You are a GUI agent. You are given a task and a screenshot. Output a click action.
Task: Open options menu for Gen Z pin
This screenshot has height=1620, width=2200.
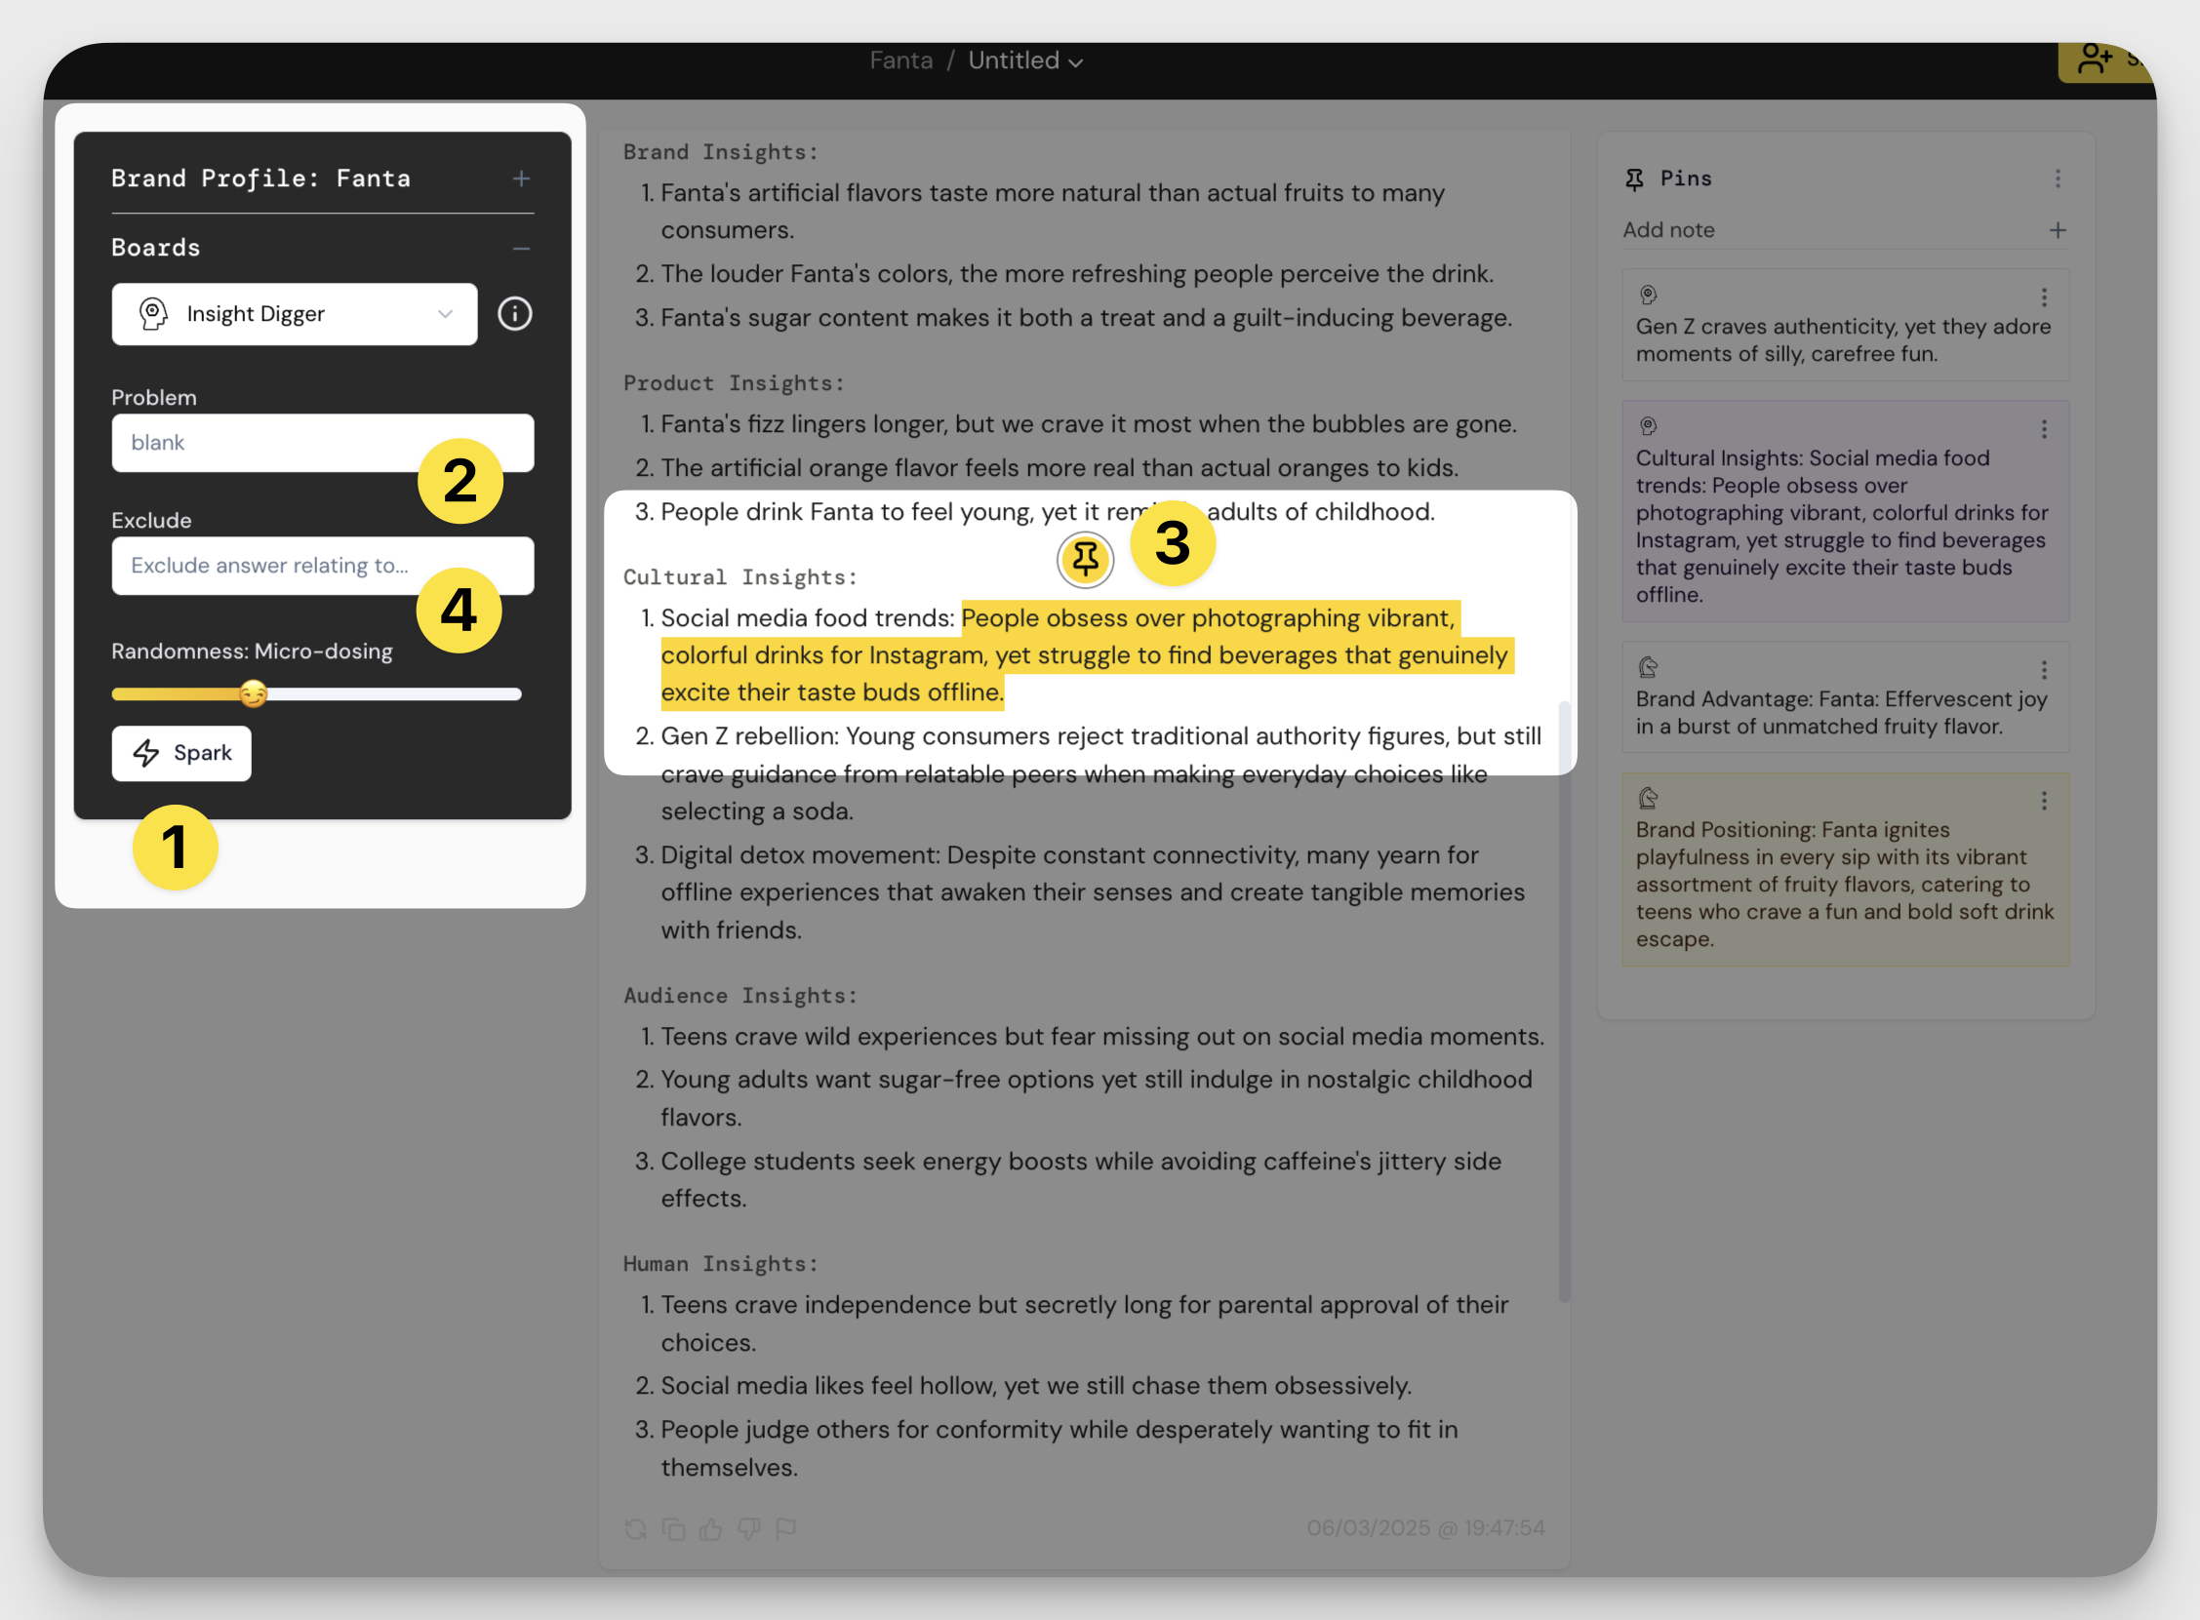(2044, 297)
